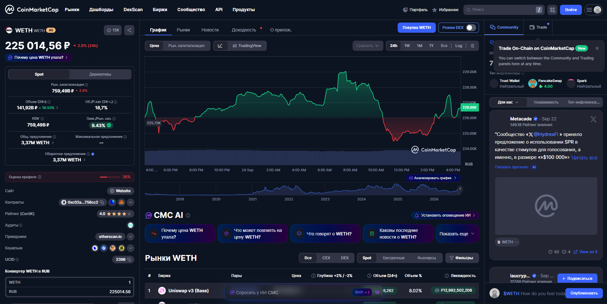Switch chart to Market cap view

click(x=186, y=46)
